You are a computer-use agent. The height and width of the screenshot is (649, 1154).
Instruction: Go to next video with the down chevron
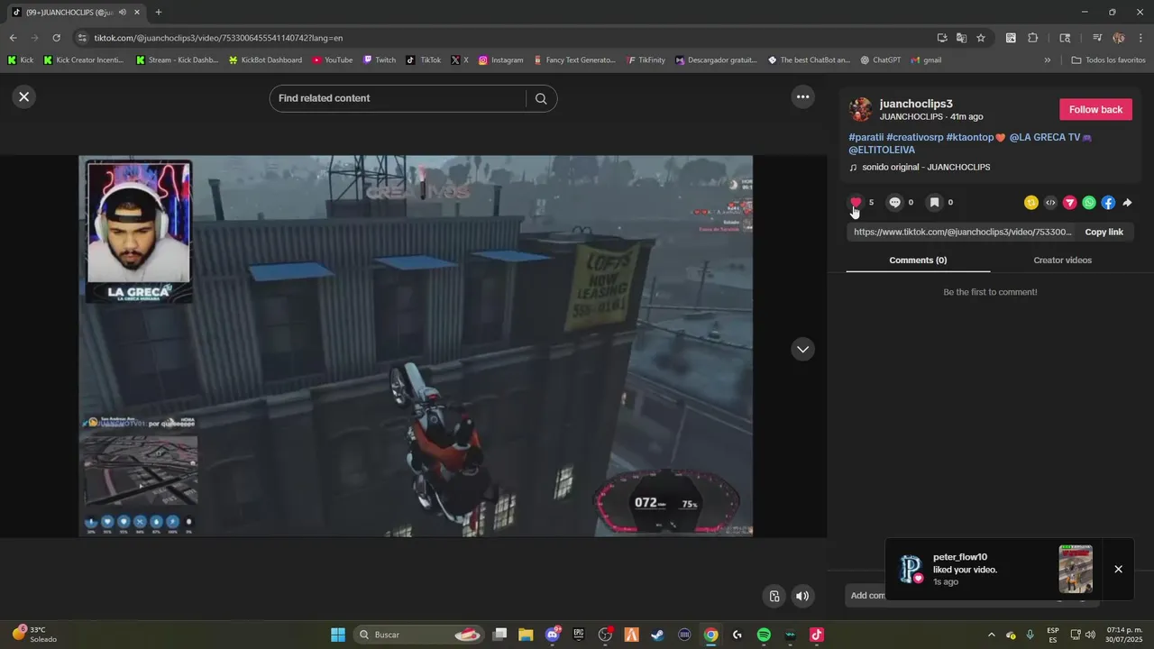pyautogui.click(x=802, y=349)
